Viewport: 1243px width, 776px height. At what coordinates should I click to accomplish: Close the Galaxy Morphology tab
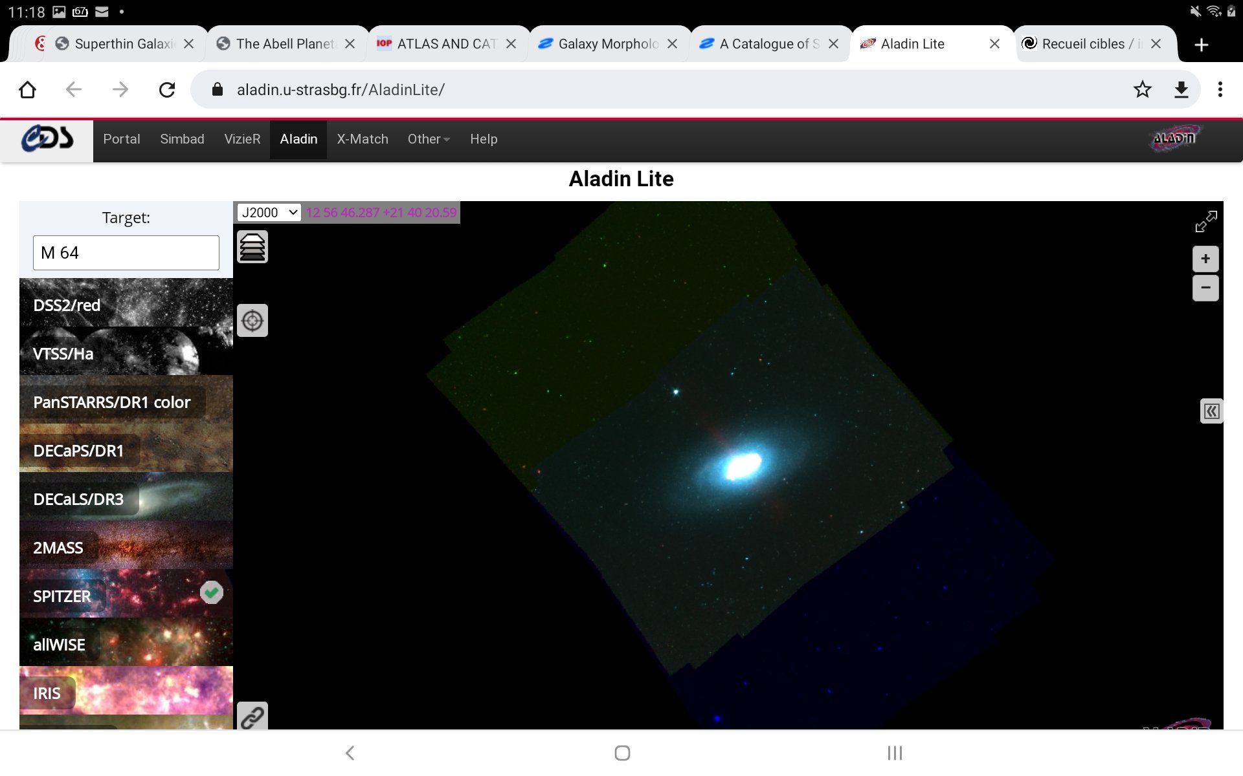(x=672, y=44)
